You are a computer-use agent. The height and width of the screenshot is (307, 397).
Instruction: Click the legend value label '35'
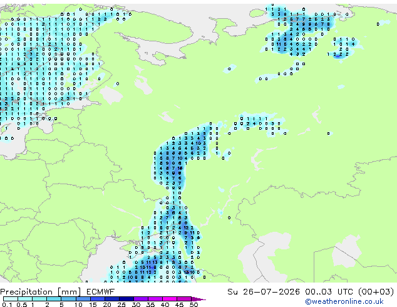pyautogui.click(x=150, y=304)
